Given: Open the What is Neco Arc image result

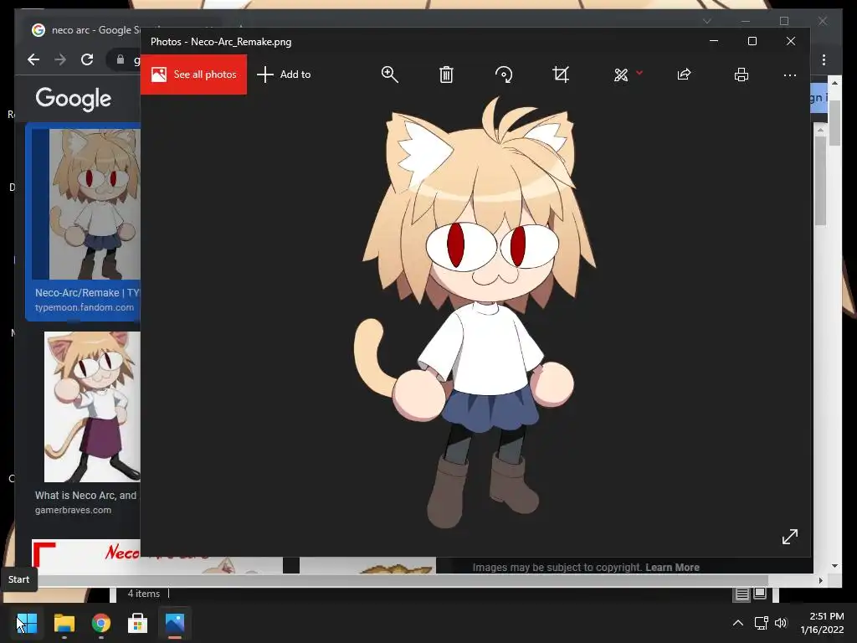Looking at the screenshot, I should coord(92,407).
